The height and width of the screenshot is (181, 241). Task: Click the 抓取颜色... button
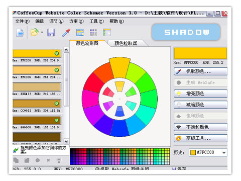point(200,71)
